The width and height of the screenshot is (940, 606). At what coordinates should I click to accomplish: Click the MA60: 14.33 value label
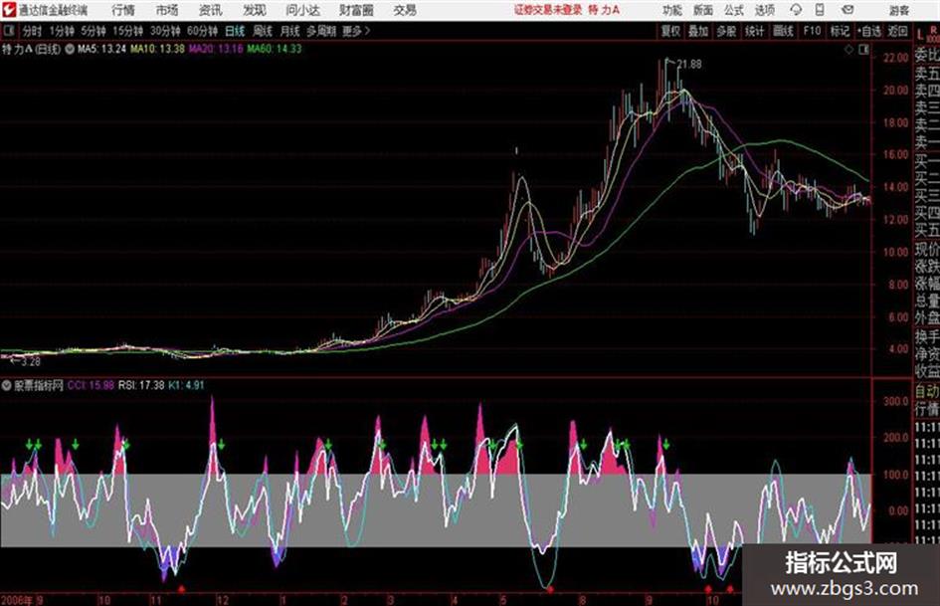click(275, 49)
